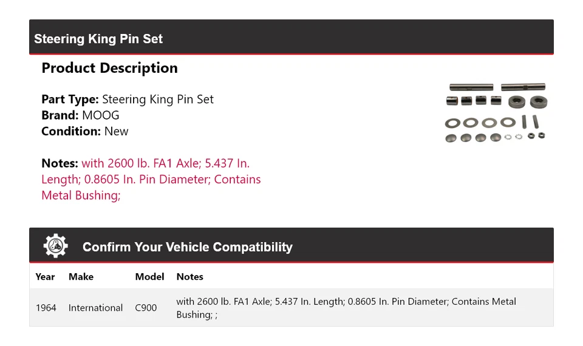Click the notes cell in the 1964 row
The image size is (583, 346).
tap(346, 308)
